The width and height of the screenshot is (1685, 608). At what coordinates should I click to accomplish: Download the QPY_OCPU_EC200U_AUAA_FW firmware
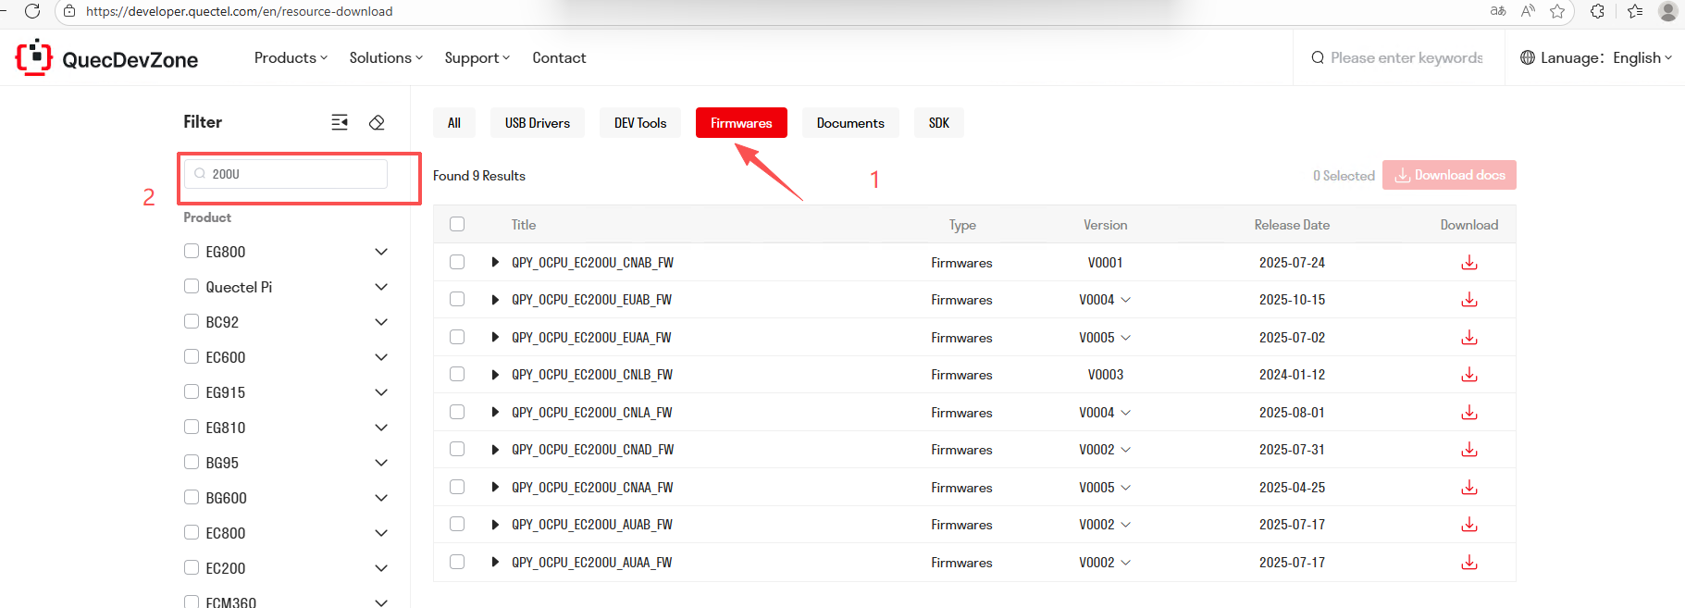(1468, 563)
